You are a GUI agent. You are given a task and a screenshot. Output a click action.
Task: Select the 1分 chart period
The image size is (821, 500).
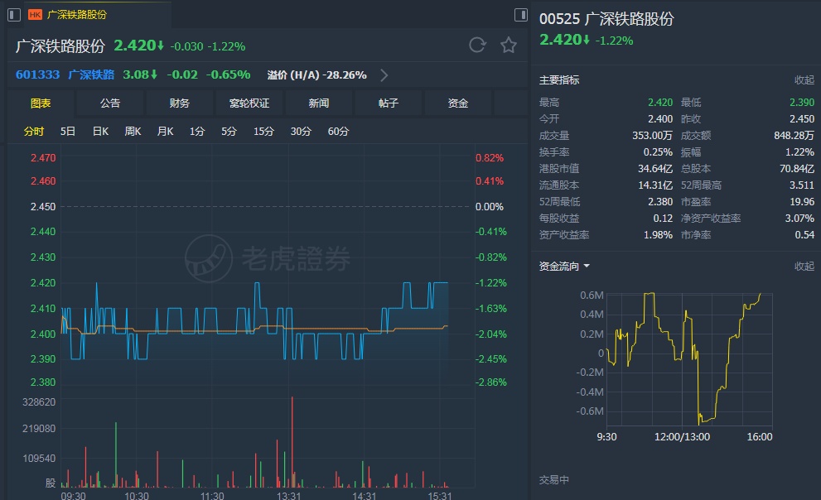pyautogui.click(x=197, y=132)
